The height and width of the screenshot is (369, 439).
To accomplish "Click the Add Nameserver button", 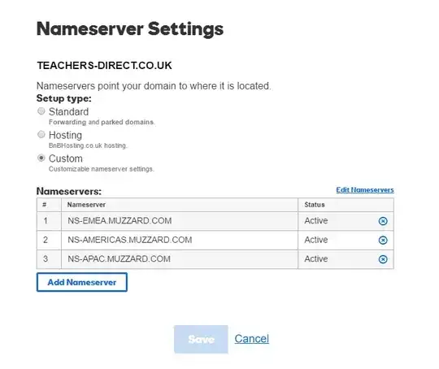I will pos(82,282).
